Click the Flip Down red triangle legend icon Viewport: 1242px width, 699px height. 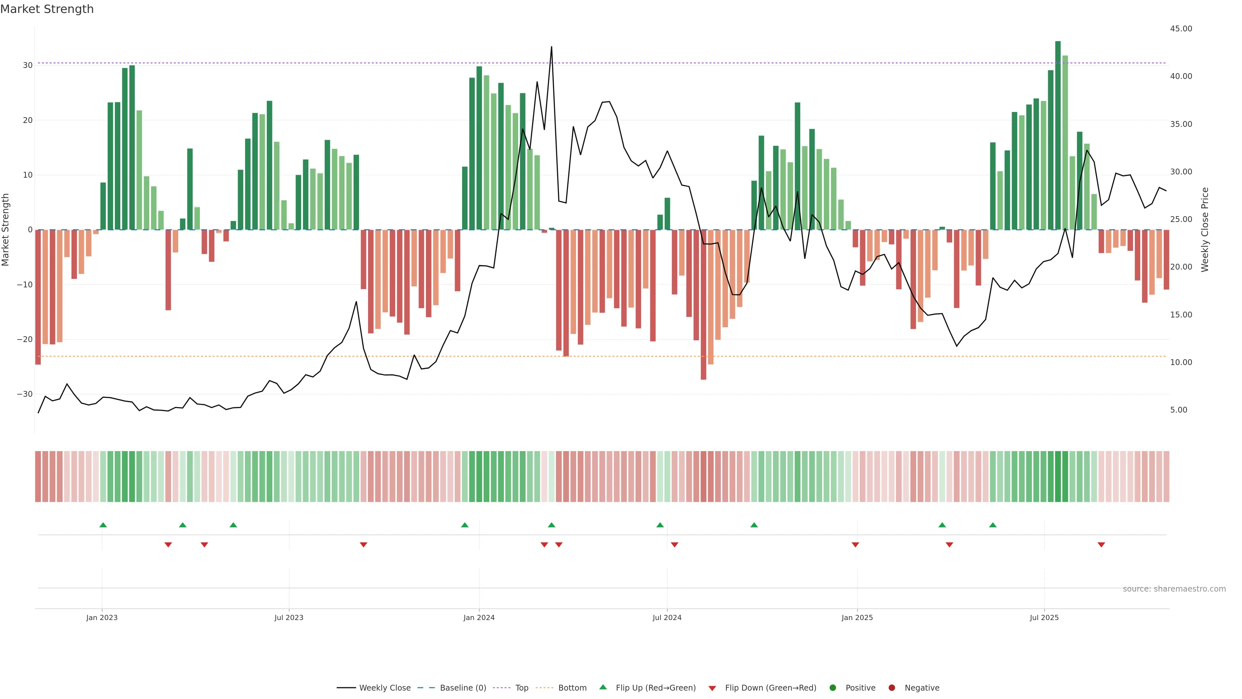(712, 688)
